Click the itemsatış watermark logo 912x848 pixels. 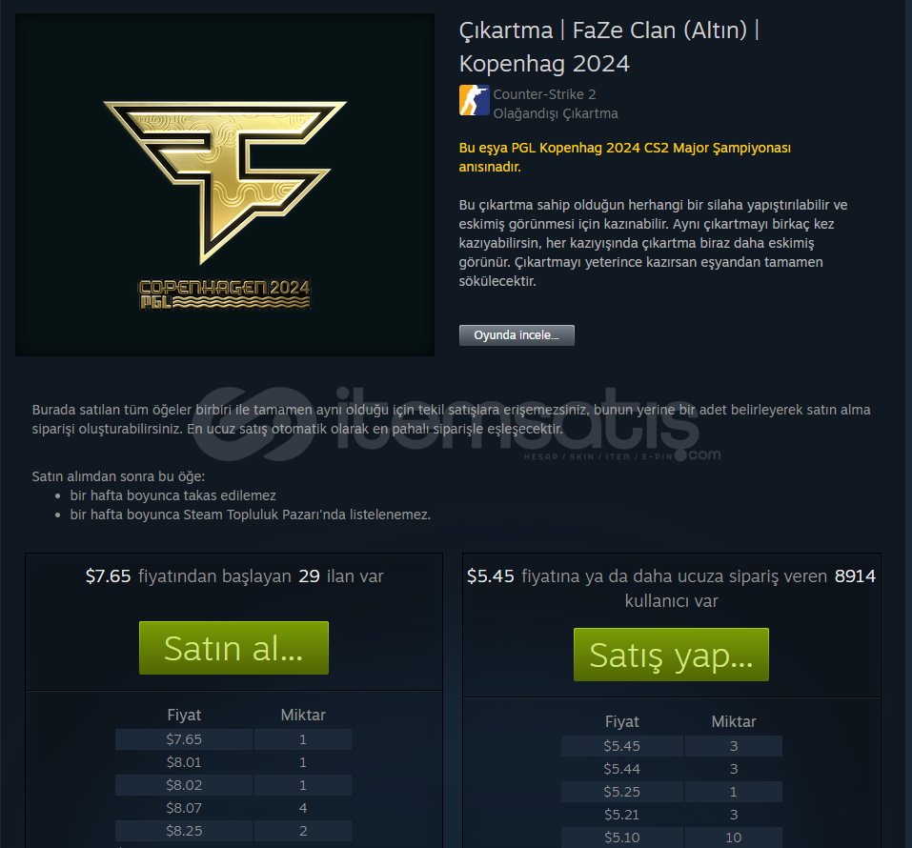(456, 425)
